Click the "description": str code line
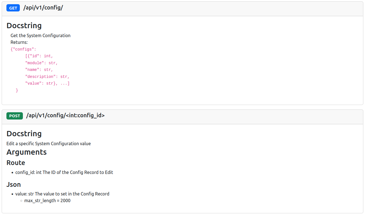The image size is (365, 215). click(47, 77)
